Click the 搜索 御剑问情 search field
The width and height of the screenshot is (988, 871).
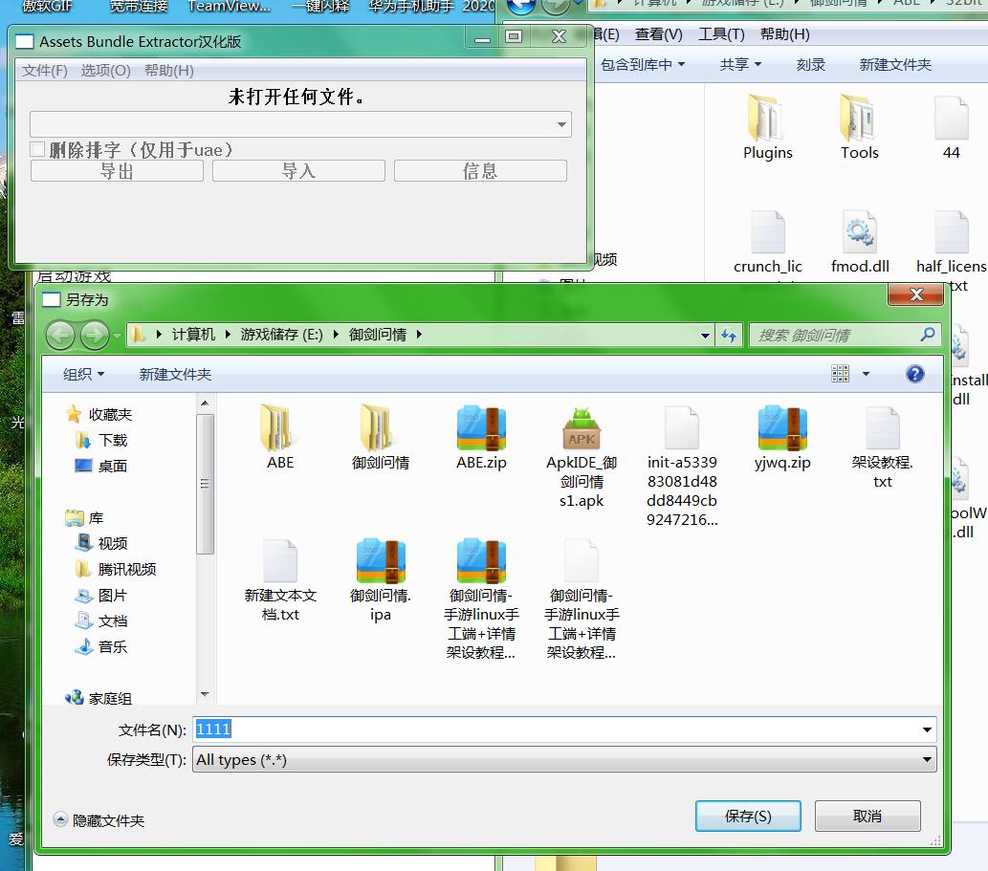point(835,335)
